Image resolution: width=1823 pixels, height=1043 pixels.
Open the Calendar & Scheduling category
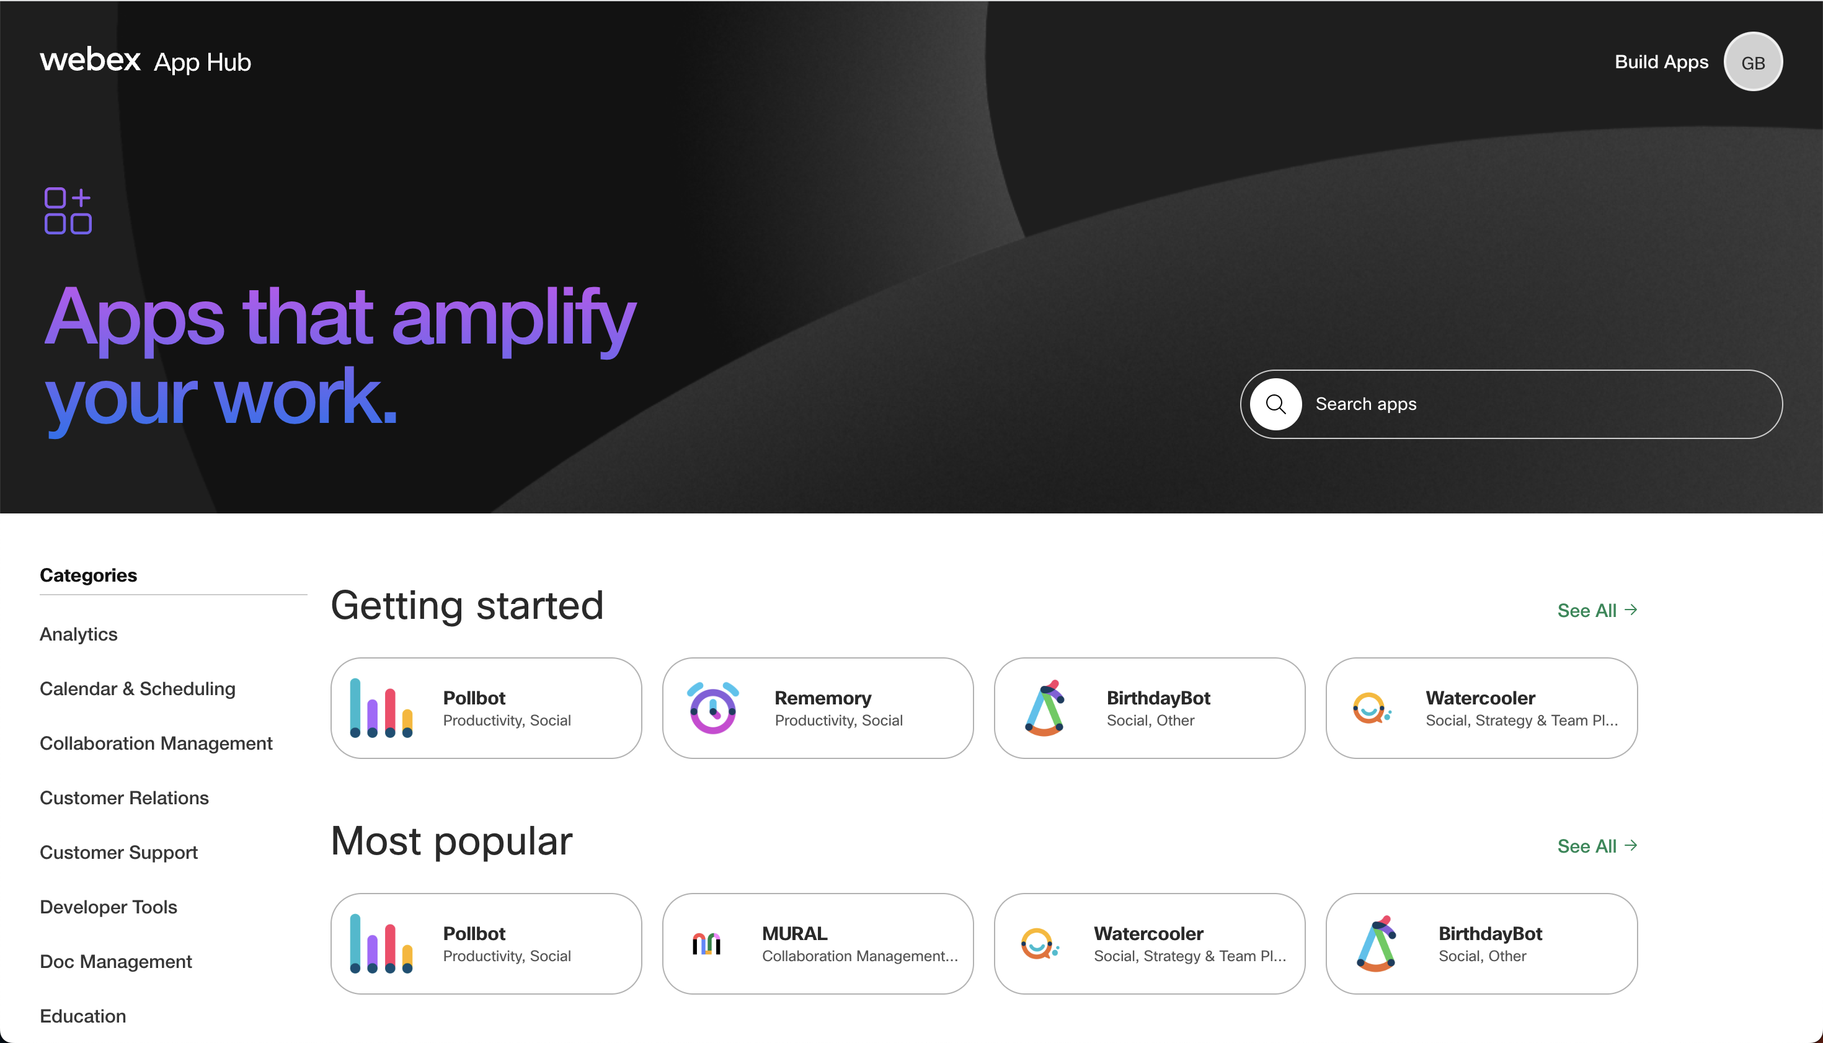pyautogui.click(x=136, y=689)
